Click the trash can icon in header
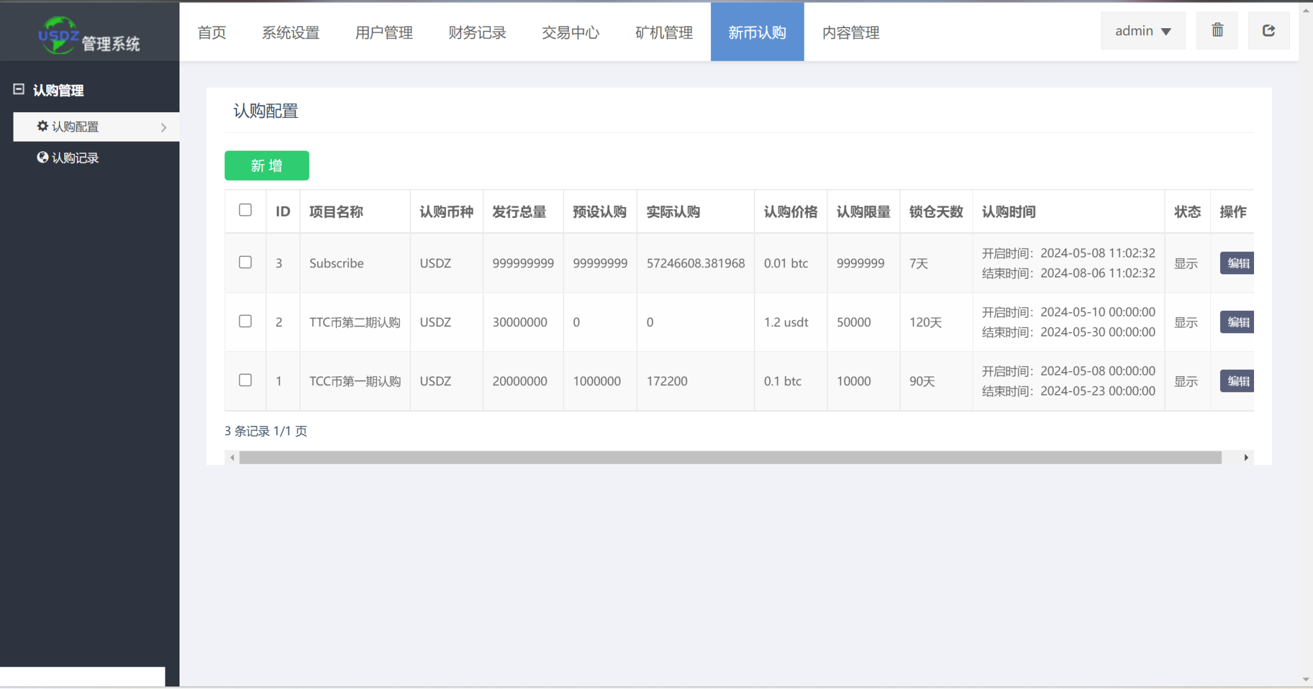Viewport: 1313px width, 689px height. pyautogui.click(x=1217, y=30)
